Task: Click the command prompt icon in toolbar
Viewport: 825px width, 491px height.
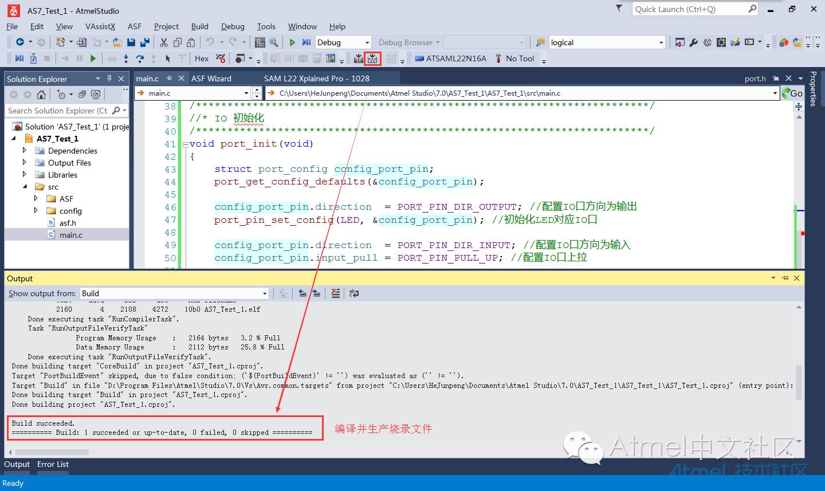Action: pyautogui.click(x=749, y=42)
